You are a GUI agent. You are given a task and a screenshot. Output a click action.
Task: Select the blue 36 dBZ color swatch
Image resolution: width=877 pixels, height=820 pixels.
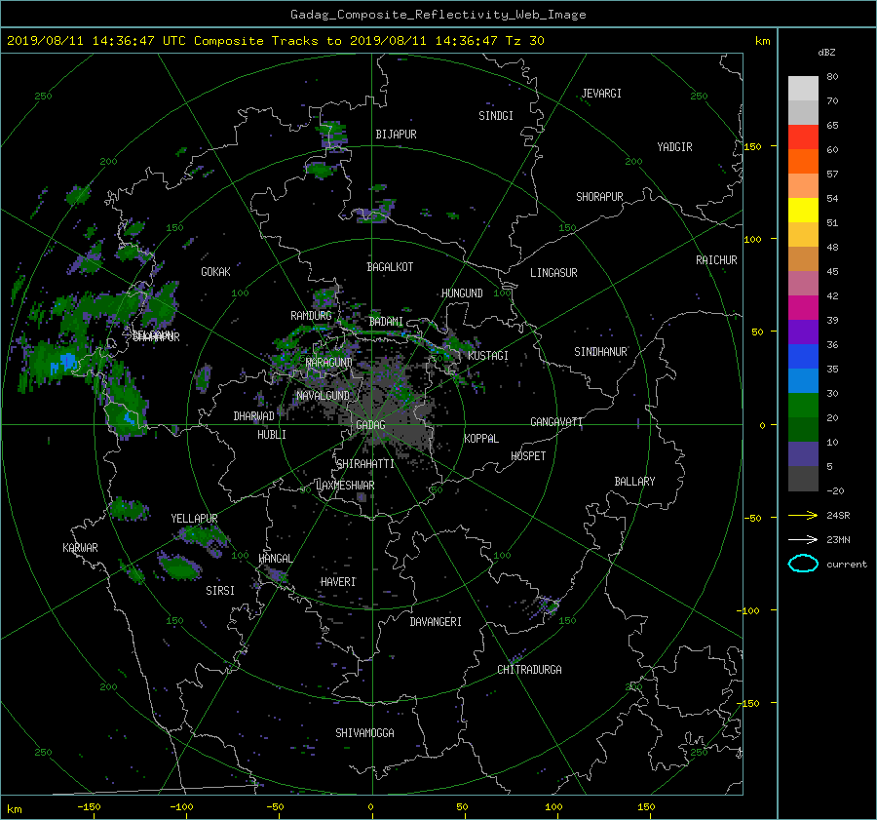pyautogui.click(x=803, y=356)
